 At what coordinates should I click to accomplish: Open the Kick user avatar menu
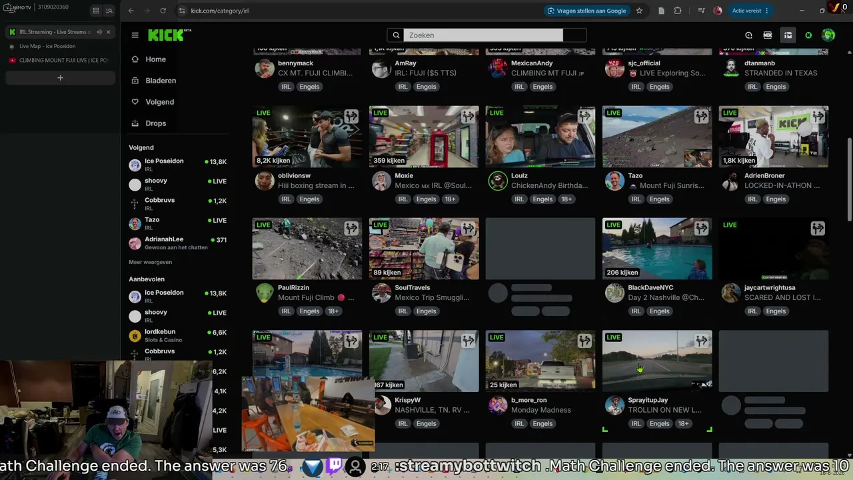tap(828, 35)
